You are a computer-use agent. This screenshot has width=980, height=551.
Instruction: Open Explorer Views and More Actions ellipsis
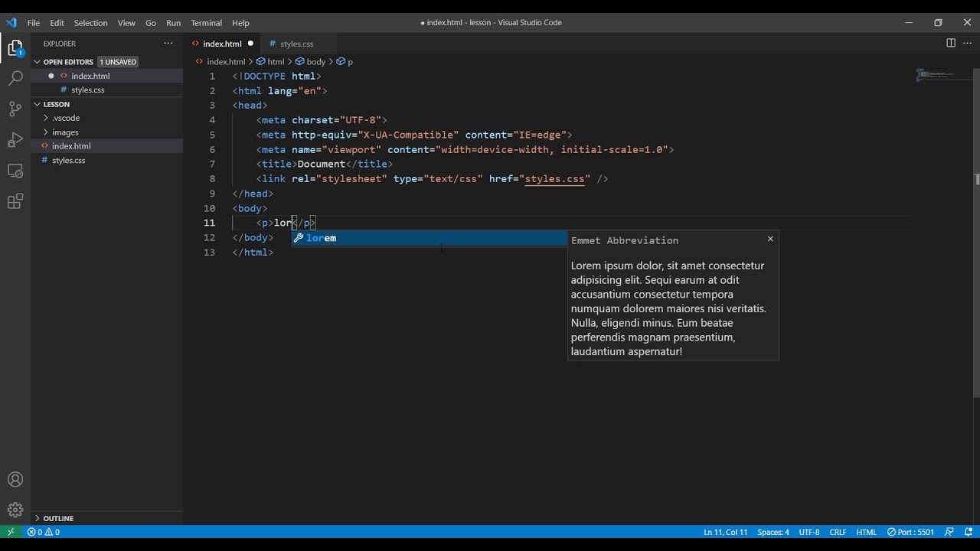(x=168, y=44)
